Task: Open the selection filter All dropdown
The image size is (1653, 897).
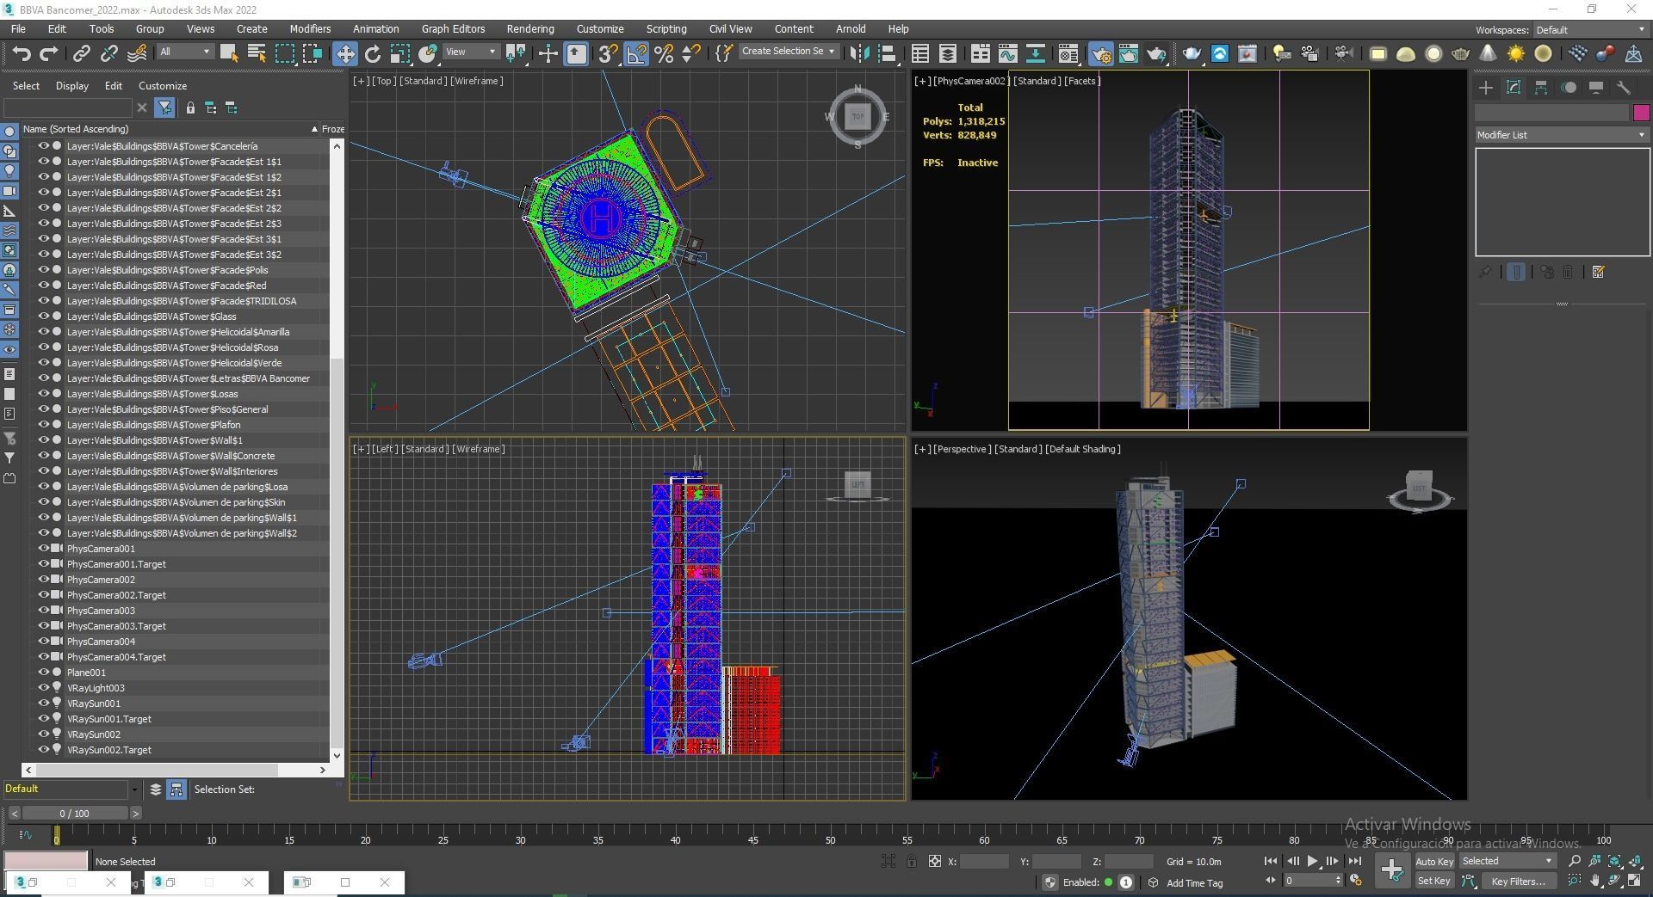Action: click(184, 52)
